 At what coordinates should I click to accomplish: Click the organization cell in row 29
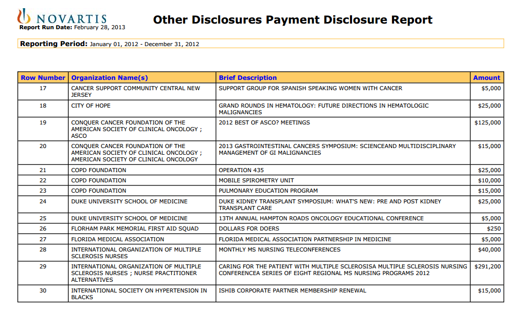tap(142, 273)
